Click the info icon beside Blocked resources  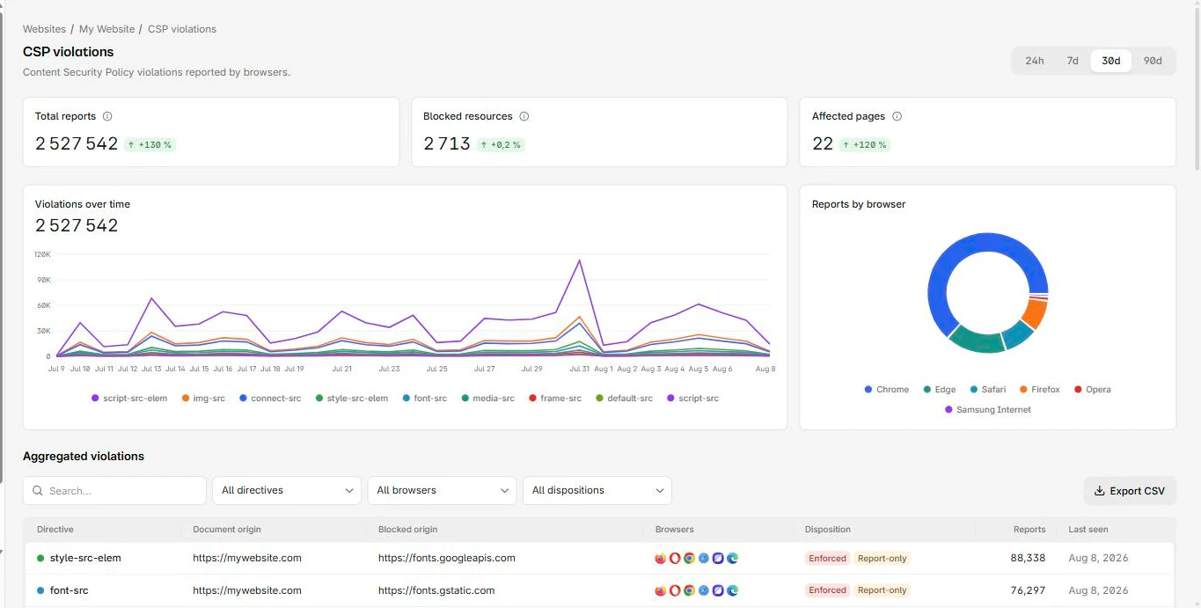tap(524, 116)
